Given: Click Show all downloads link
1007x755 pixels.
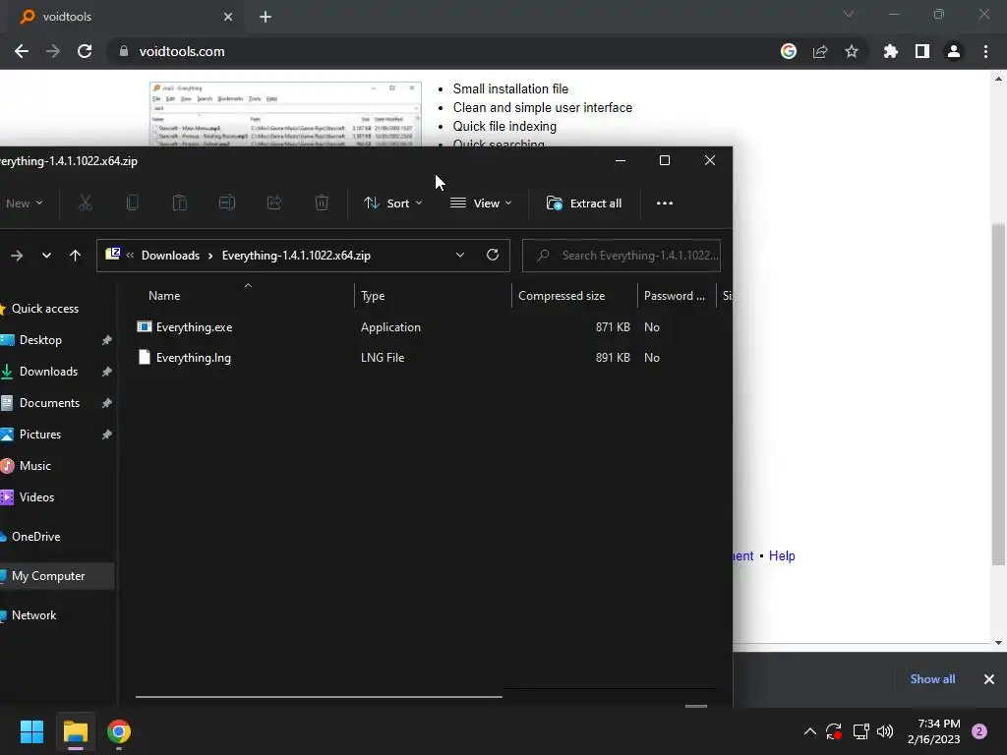Looking at the screenshot, I should click(932, 679).
